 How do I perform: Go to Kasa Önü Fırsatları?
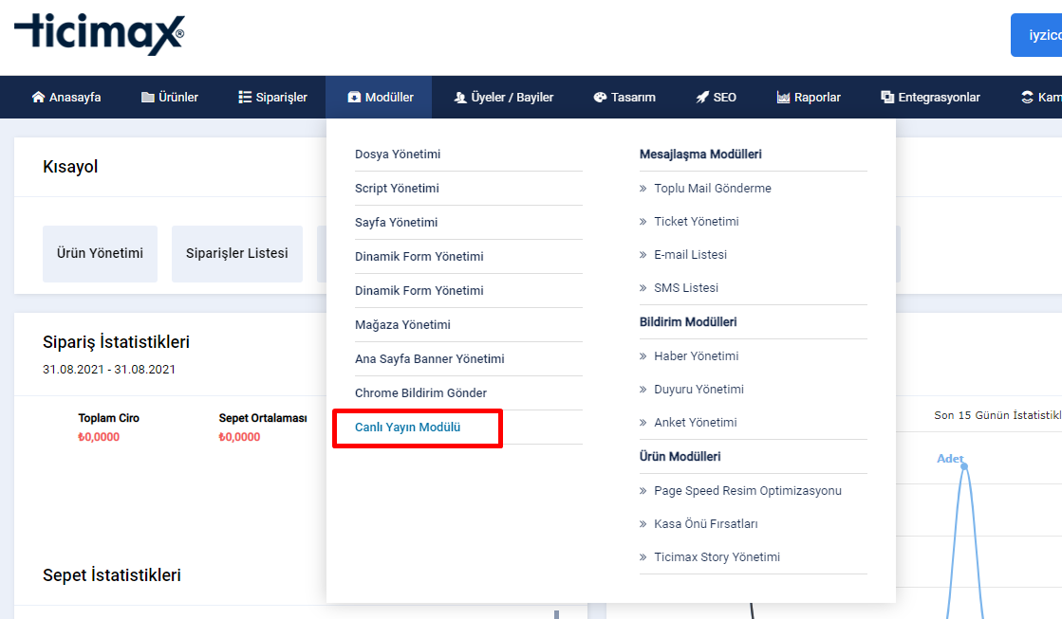[706, 523]
